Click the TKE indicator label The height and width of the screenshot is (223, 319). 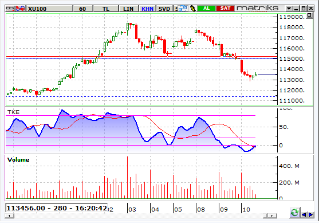click(13, 112)
